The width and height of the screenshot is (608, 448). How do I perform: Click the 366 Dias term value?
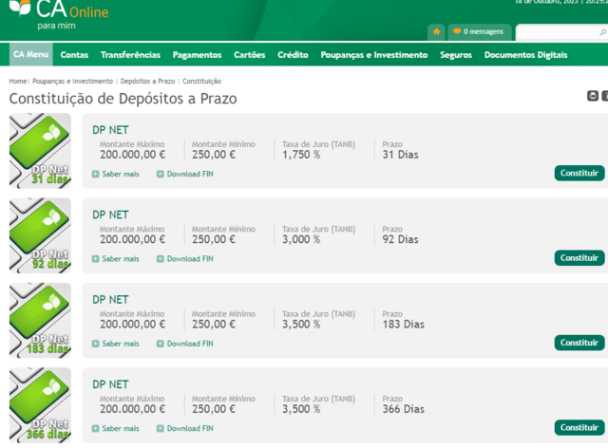(403, 409)
